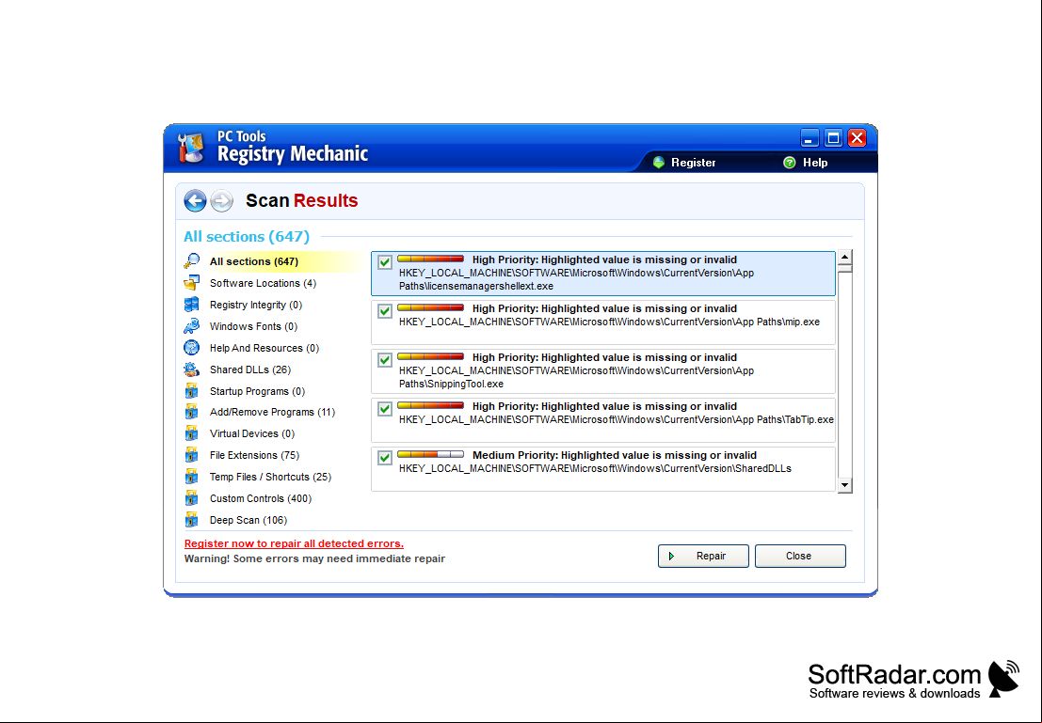This screenshot has height=723, width=1042.
Task: Click the Shared DLLs icon
Action: click(x=191, y=369)
